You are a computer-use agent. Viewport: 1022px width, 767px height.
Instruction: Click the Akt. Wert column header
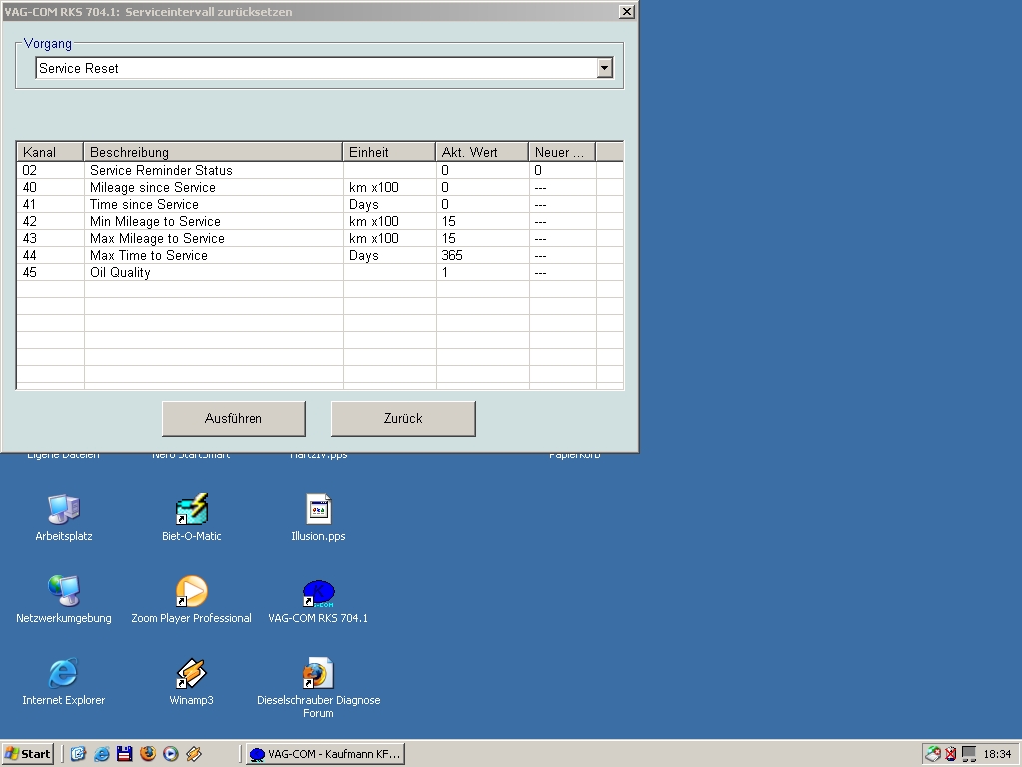point(482,152)
